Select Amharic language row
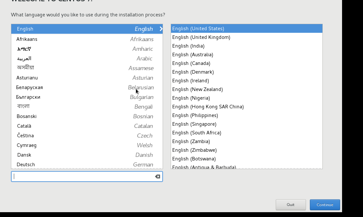 (x=87, y=49)
